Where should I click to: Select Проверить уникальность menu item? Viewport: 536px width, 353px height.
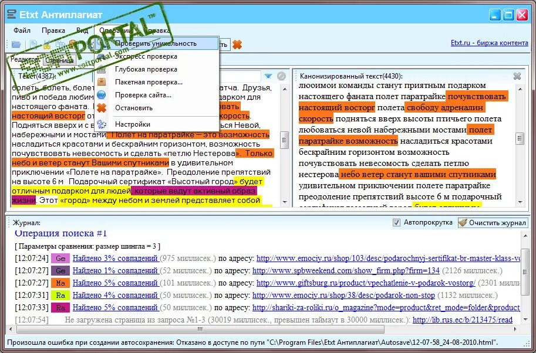(157, 43)
